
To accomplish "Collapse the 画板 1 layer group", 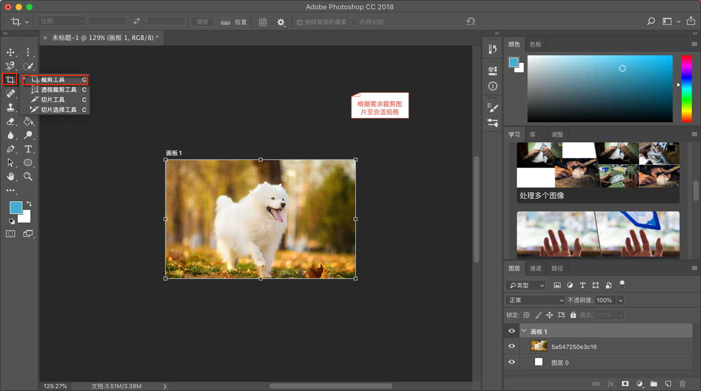I will point(524,331).
